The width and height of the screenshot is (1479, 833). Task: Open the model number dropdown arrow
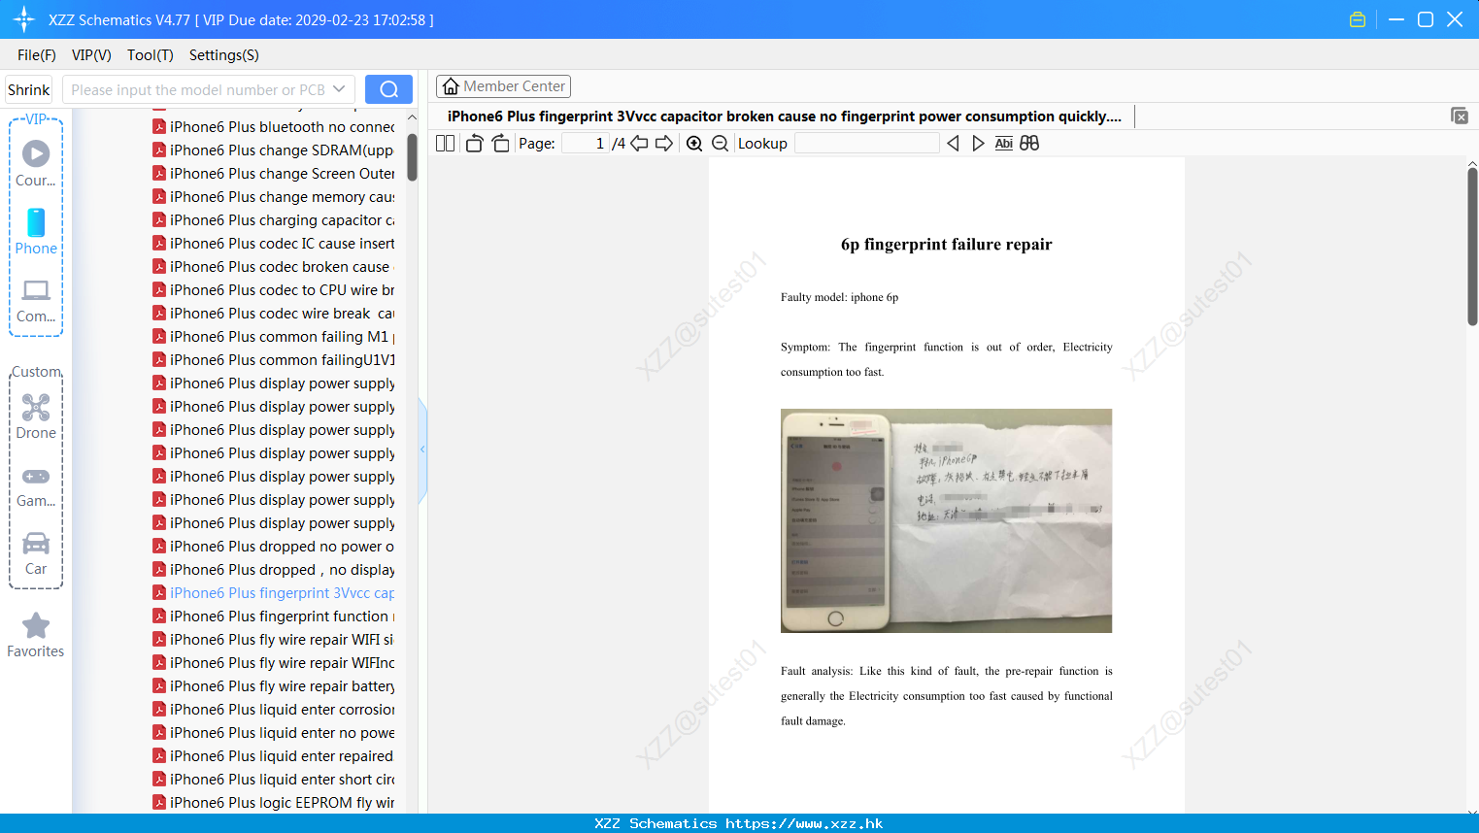pos(339,89)
